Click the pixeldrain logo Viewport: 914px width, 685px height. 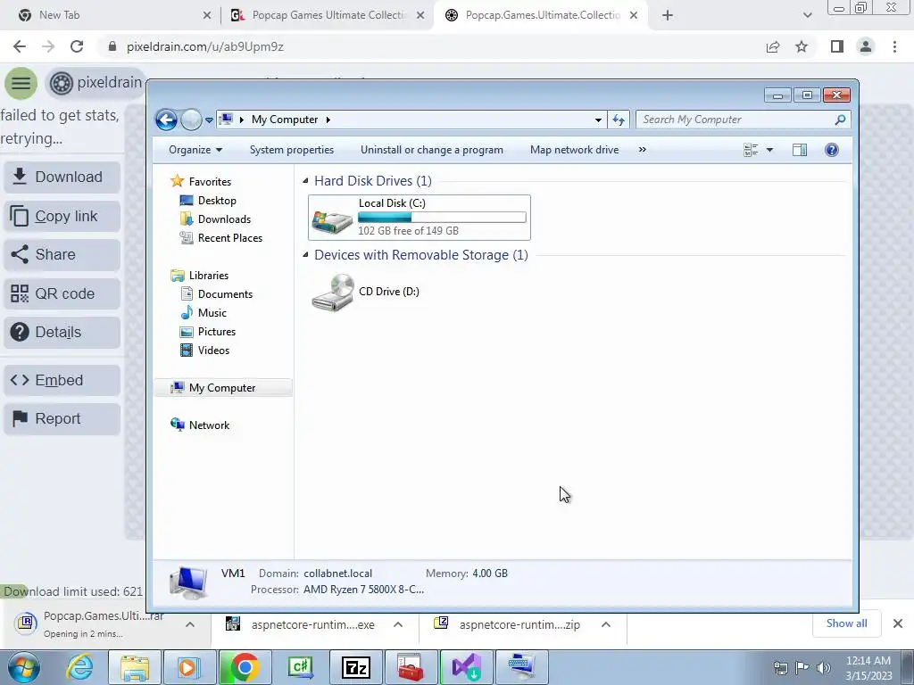(96, 83)
